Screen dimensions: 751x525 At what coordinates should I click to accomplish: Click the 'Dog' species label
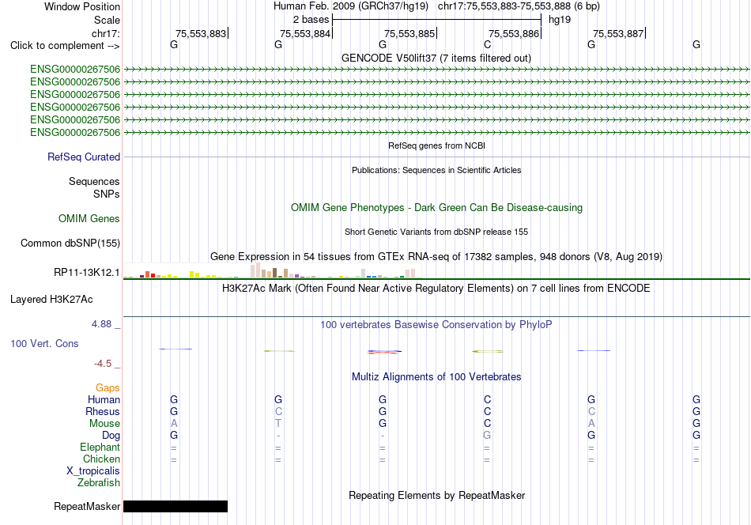coord(111,436)
